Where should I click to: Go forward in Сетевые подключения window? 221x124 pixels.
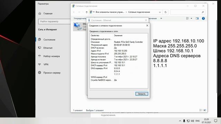(x=79, y=12)
